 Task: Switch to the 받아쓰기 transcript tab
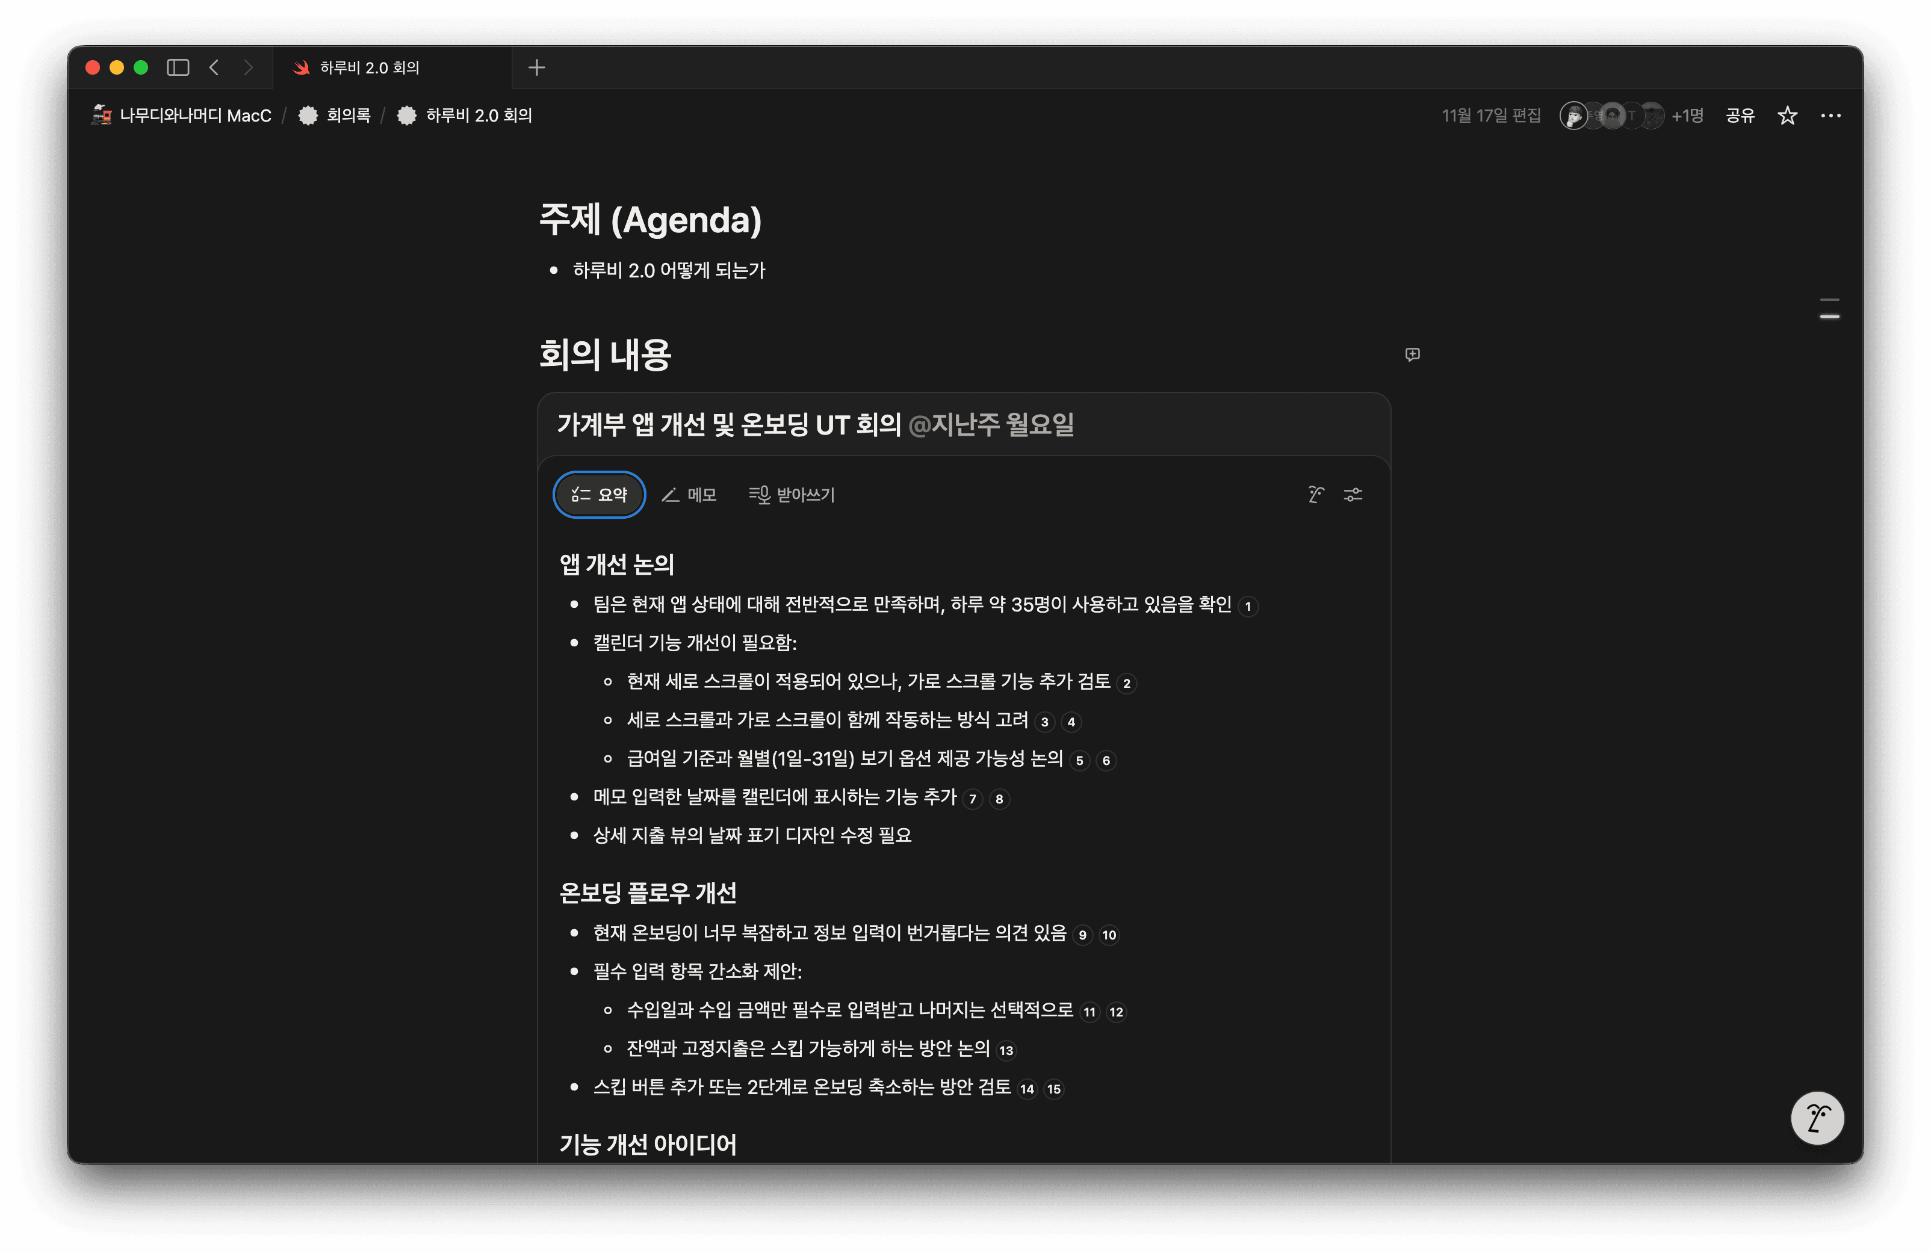[x=792, y=495]
